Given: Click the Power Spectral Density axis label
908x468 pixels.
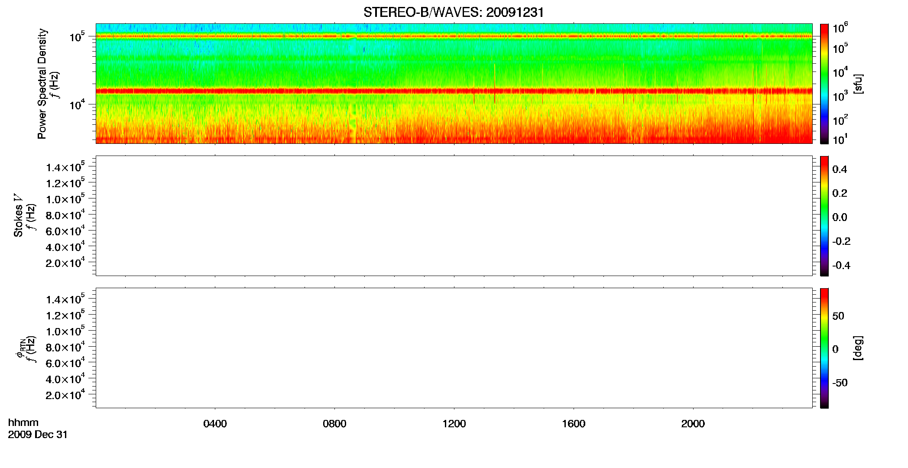Looking at the screenshot, I should tap(42, 84).
